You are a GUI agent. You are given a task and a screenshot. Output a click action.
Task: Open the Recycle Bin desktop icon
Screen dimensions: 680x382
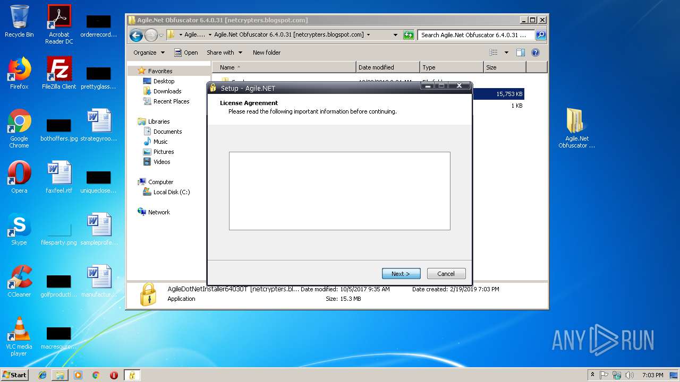point(19,22)
